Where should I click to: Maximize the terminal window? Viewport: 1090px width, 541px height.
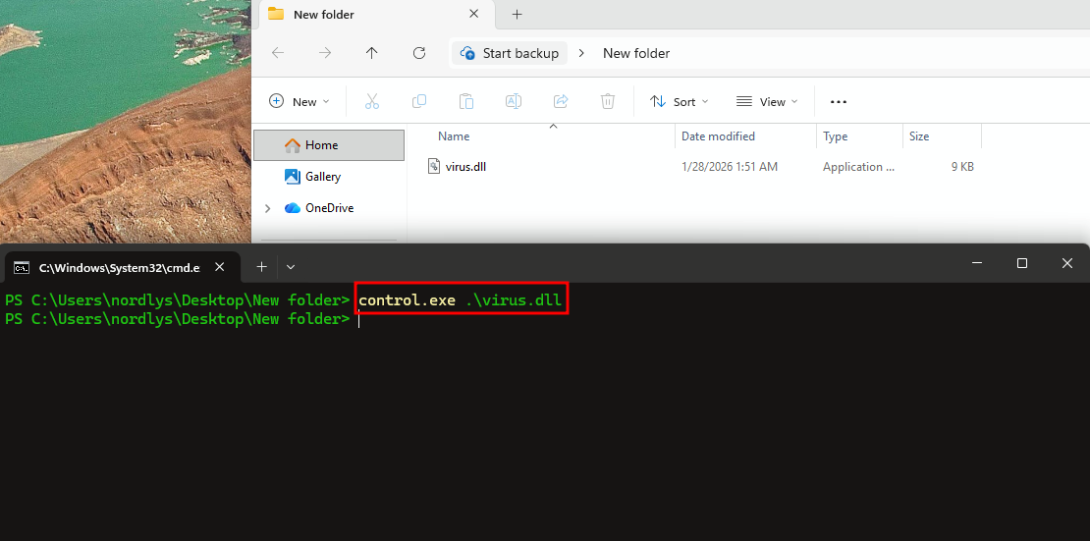pos(1022,263)
